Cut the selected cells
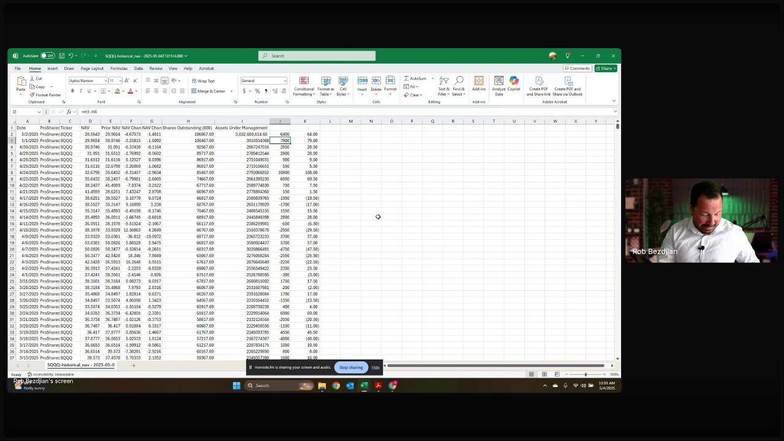This screenshot has height=441, width=784. (x=36, y=78)
